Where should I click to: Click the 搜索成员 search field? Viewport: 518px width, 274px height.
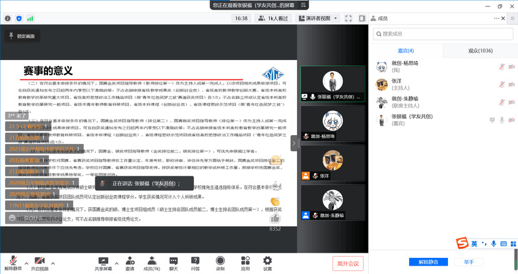(443, 34)
